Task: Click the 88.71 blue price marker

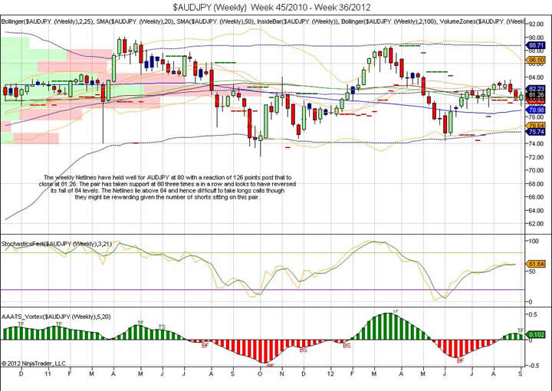Action: [x=536, y=46]
